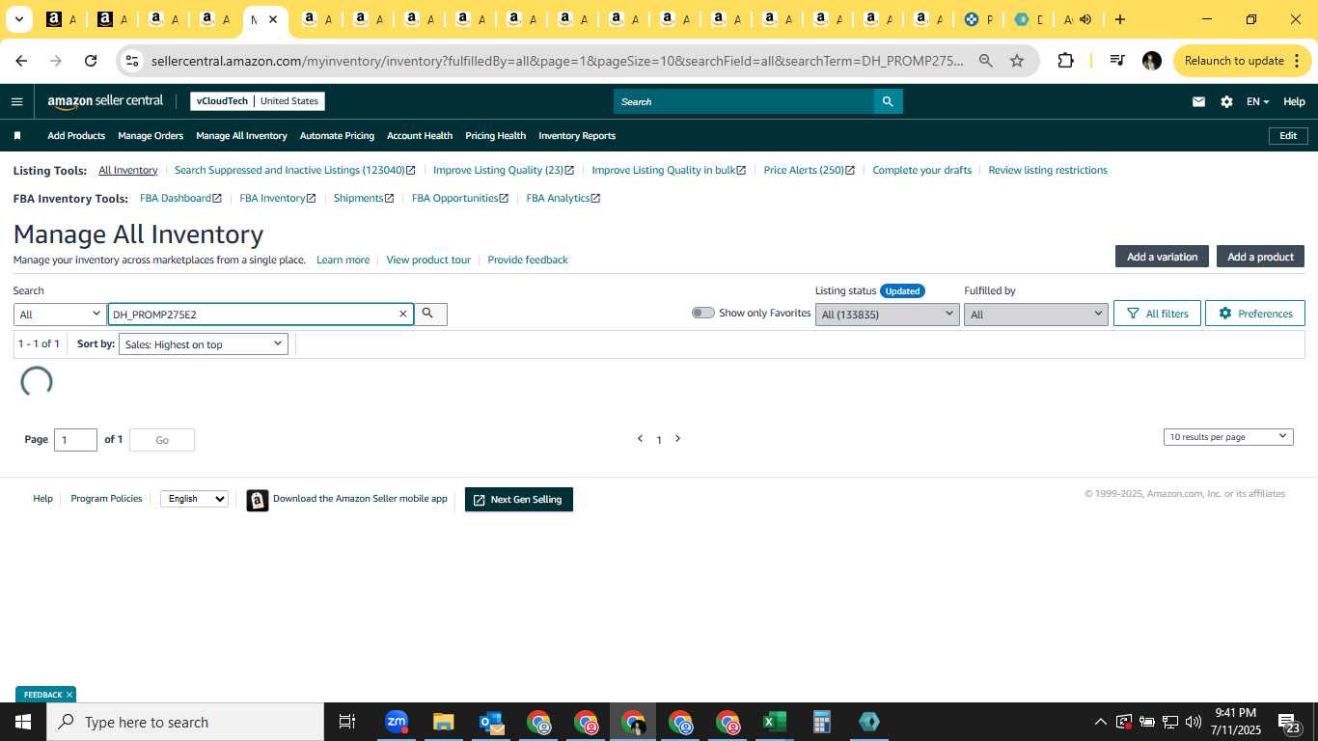The image size is (1318, 741).
Task: Run inventory search with magnifier button
Action: [430, 314]
